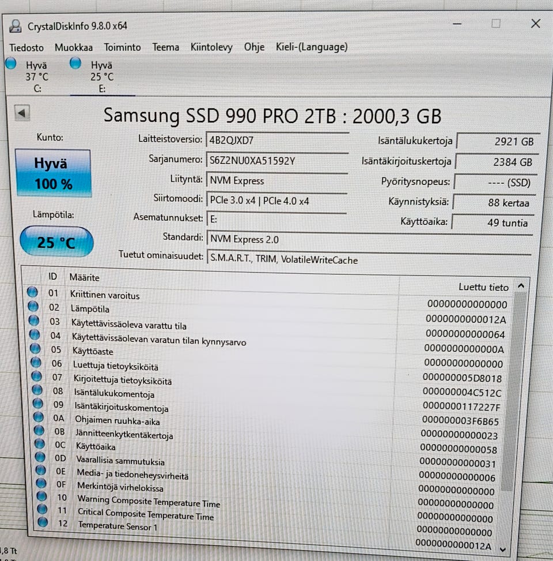The width and height of the screenshot is (553, 561).
Task: Open the Teema menu
Action: pyautogui.click(x=165, y=47)
